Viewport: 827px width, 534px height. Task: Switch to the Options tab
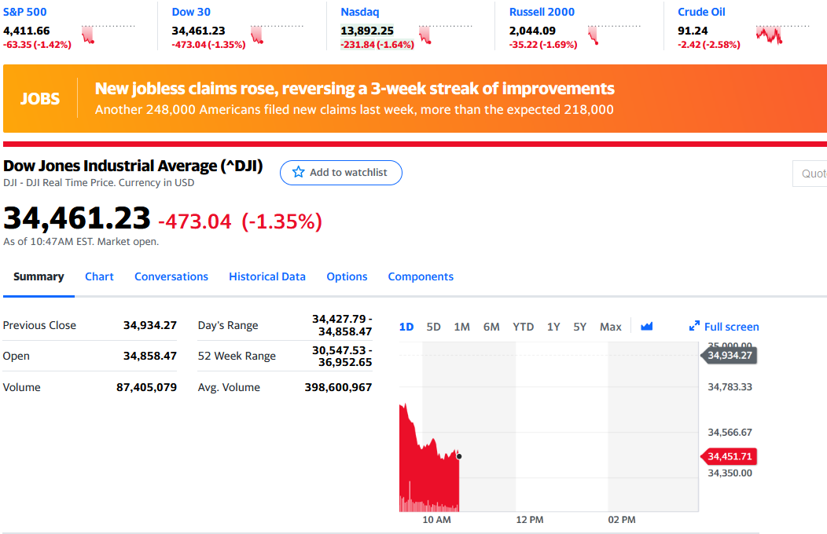tap(347, 276)
